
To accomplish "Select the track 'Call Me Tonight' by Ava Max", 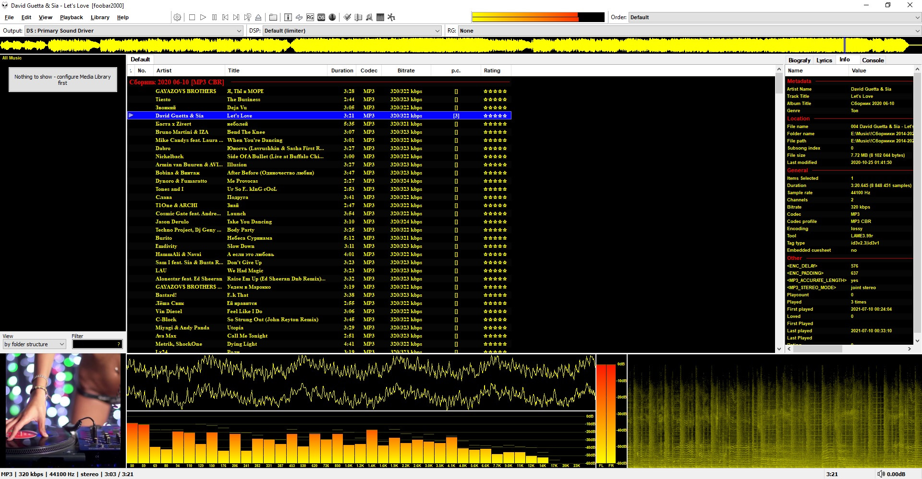I will tap(319, 336).
